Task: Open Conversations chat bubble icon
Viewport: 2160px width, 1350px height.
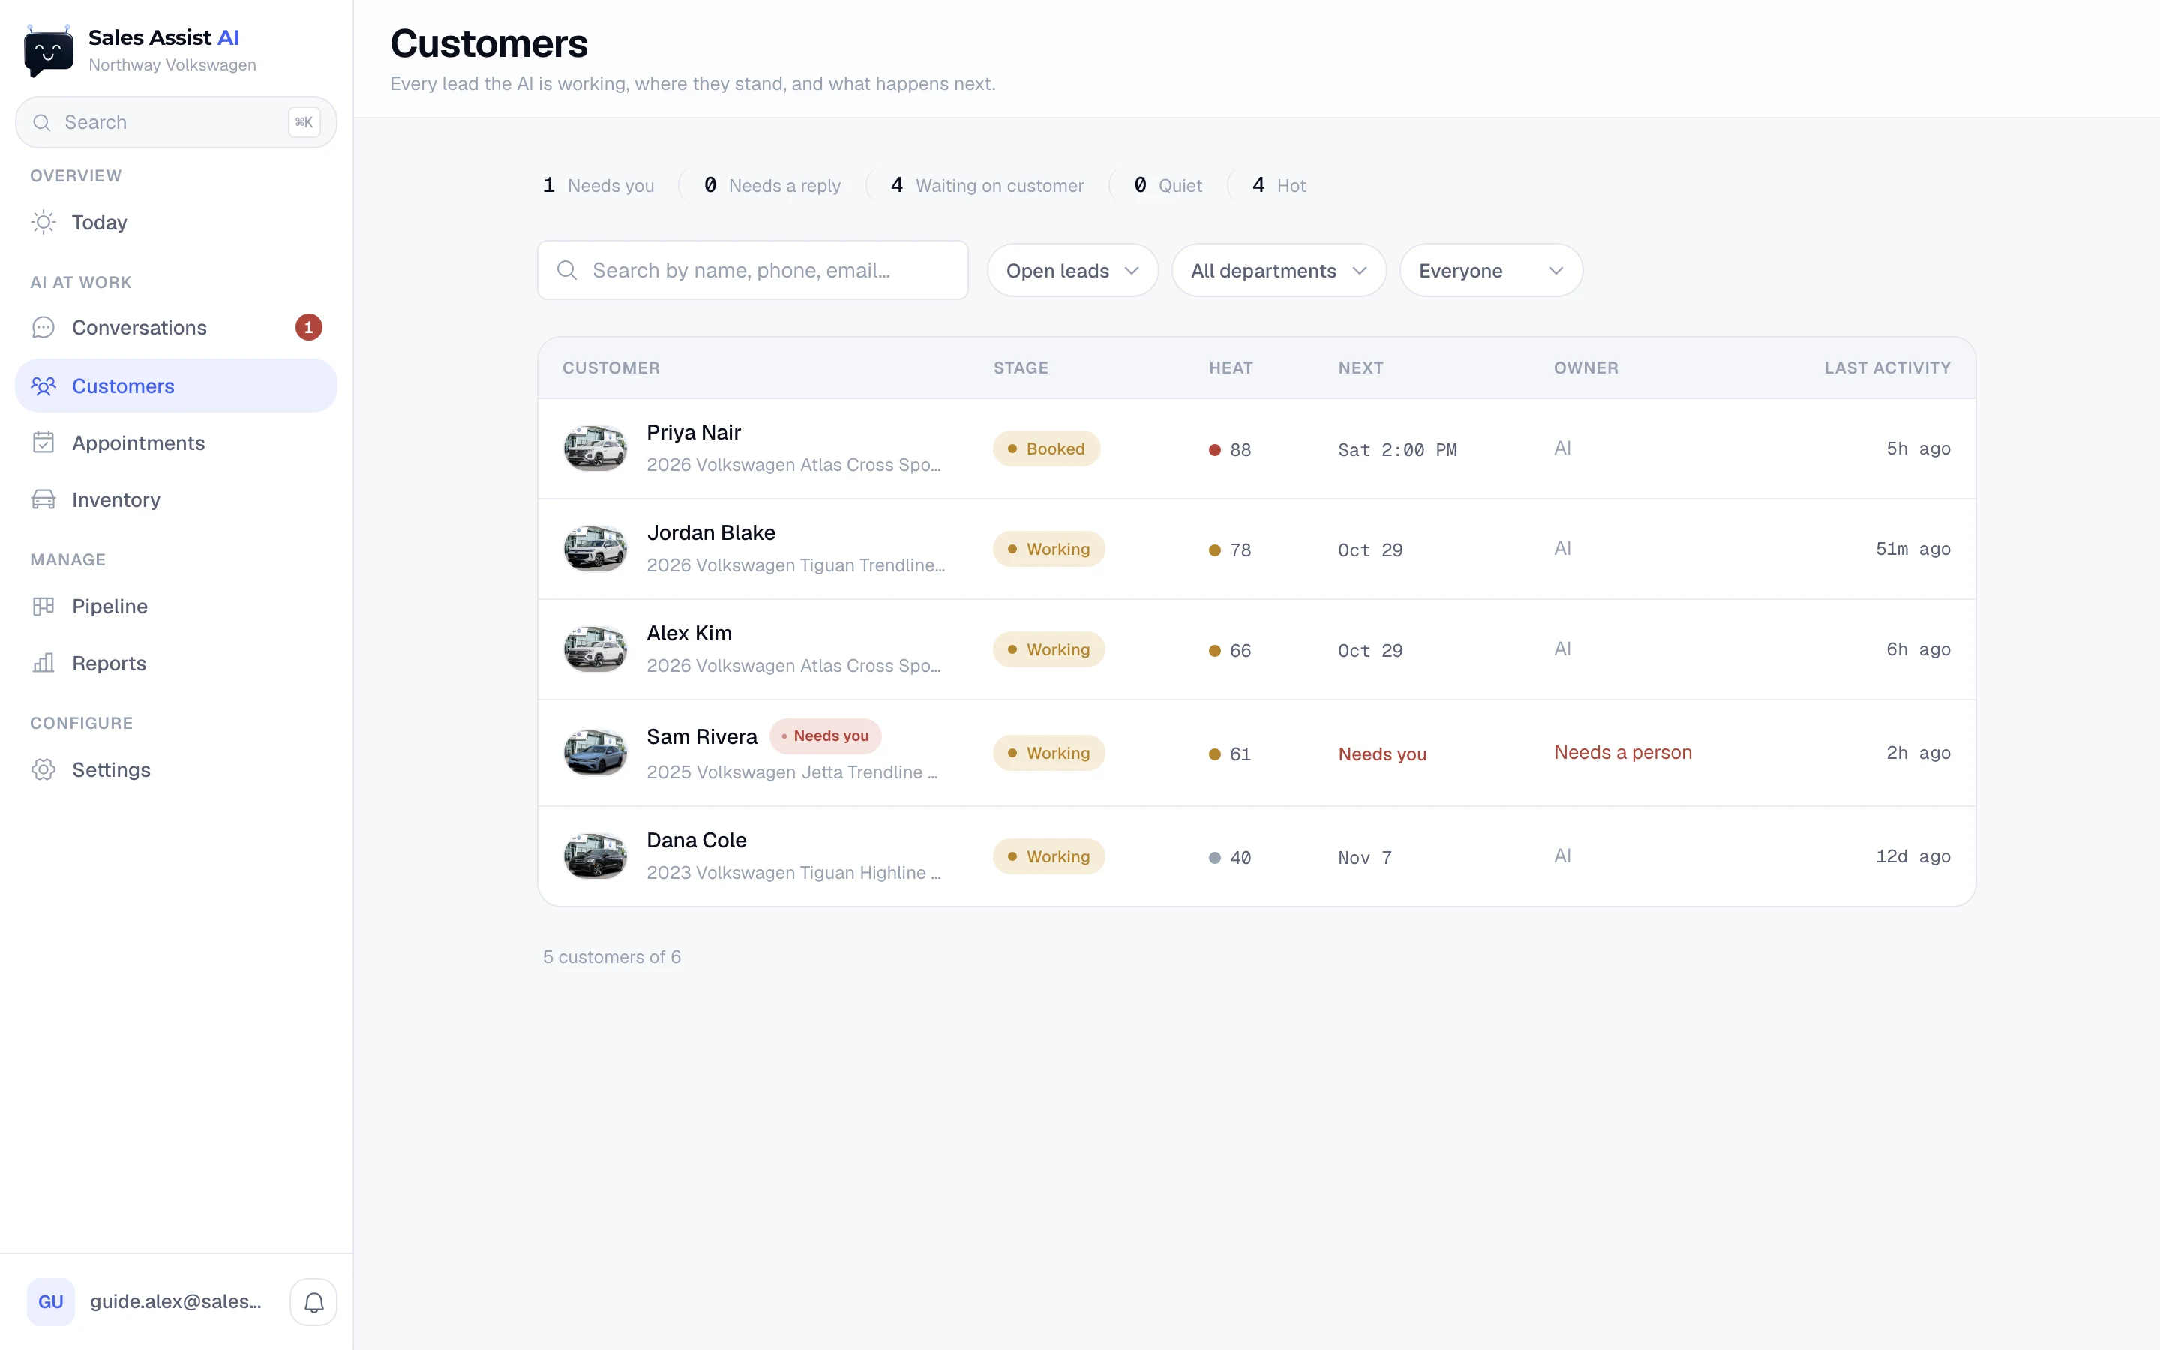Action: (x=43, y=328)
